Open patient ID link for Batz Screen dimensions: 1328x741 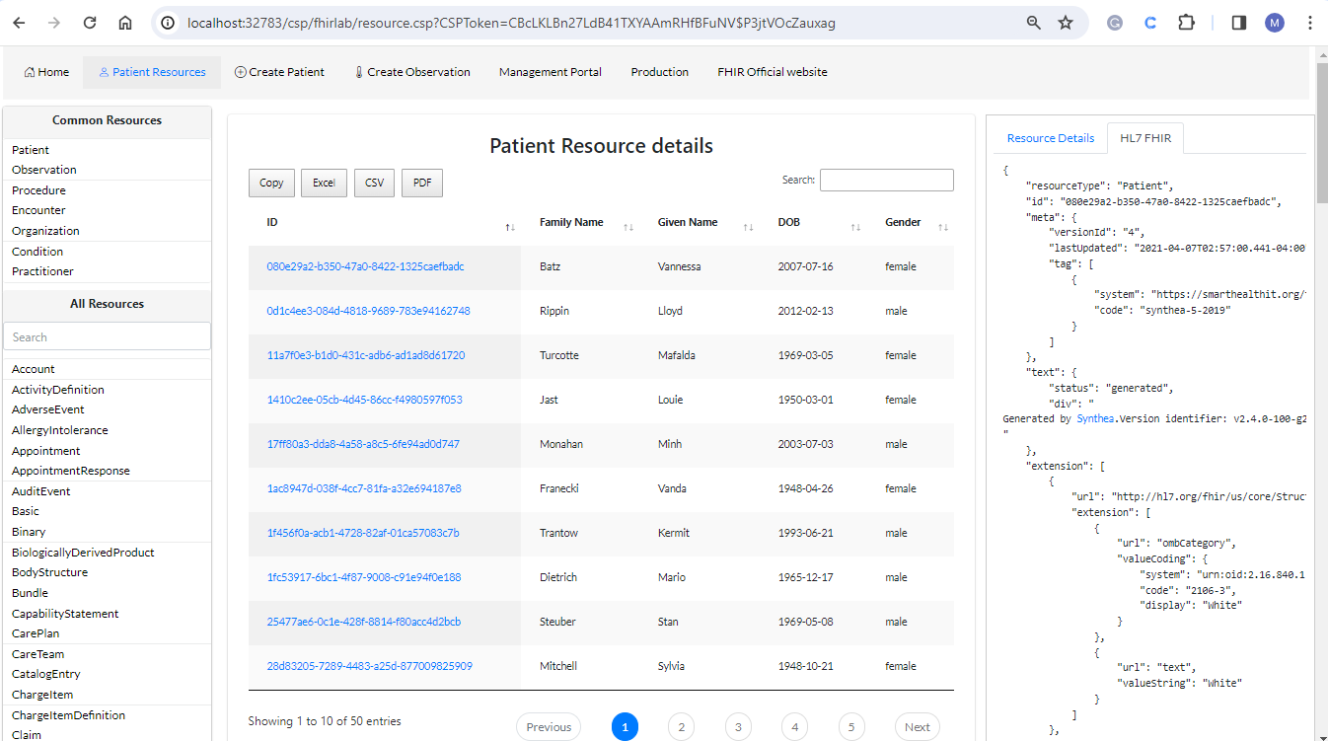(x=365, y=266)
